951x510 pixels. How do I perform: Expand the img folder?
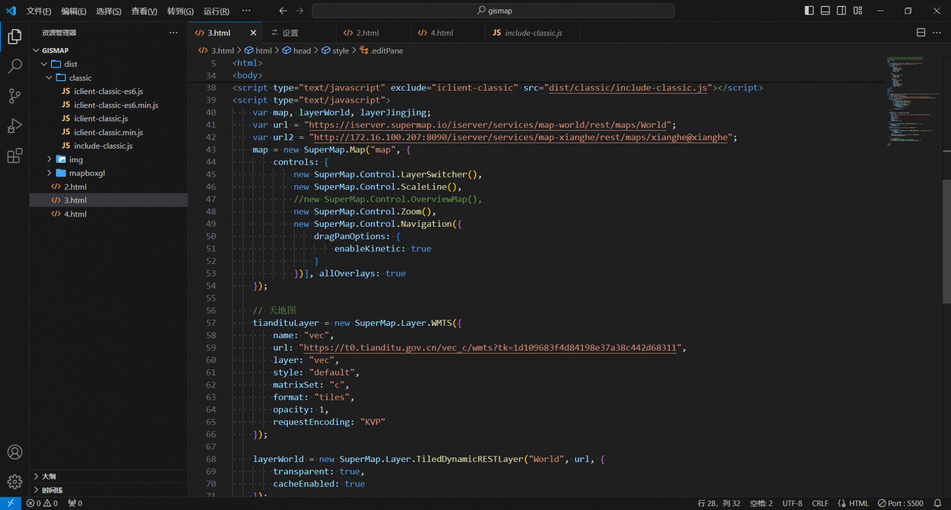tap(109, 160)
